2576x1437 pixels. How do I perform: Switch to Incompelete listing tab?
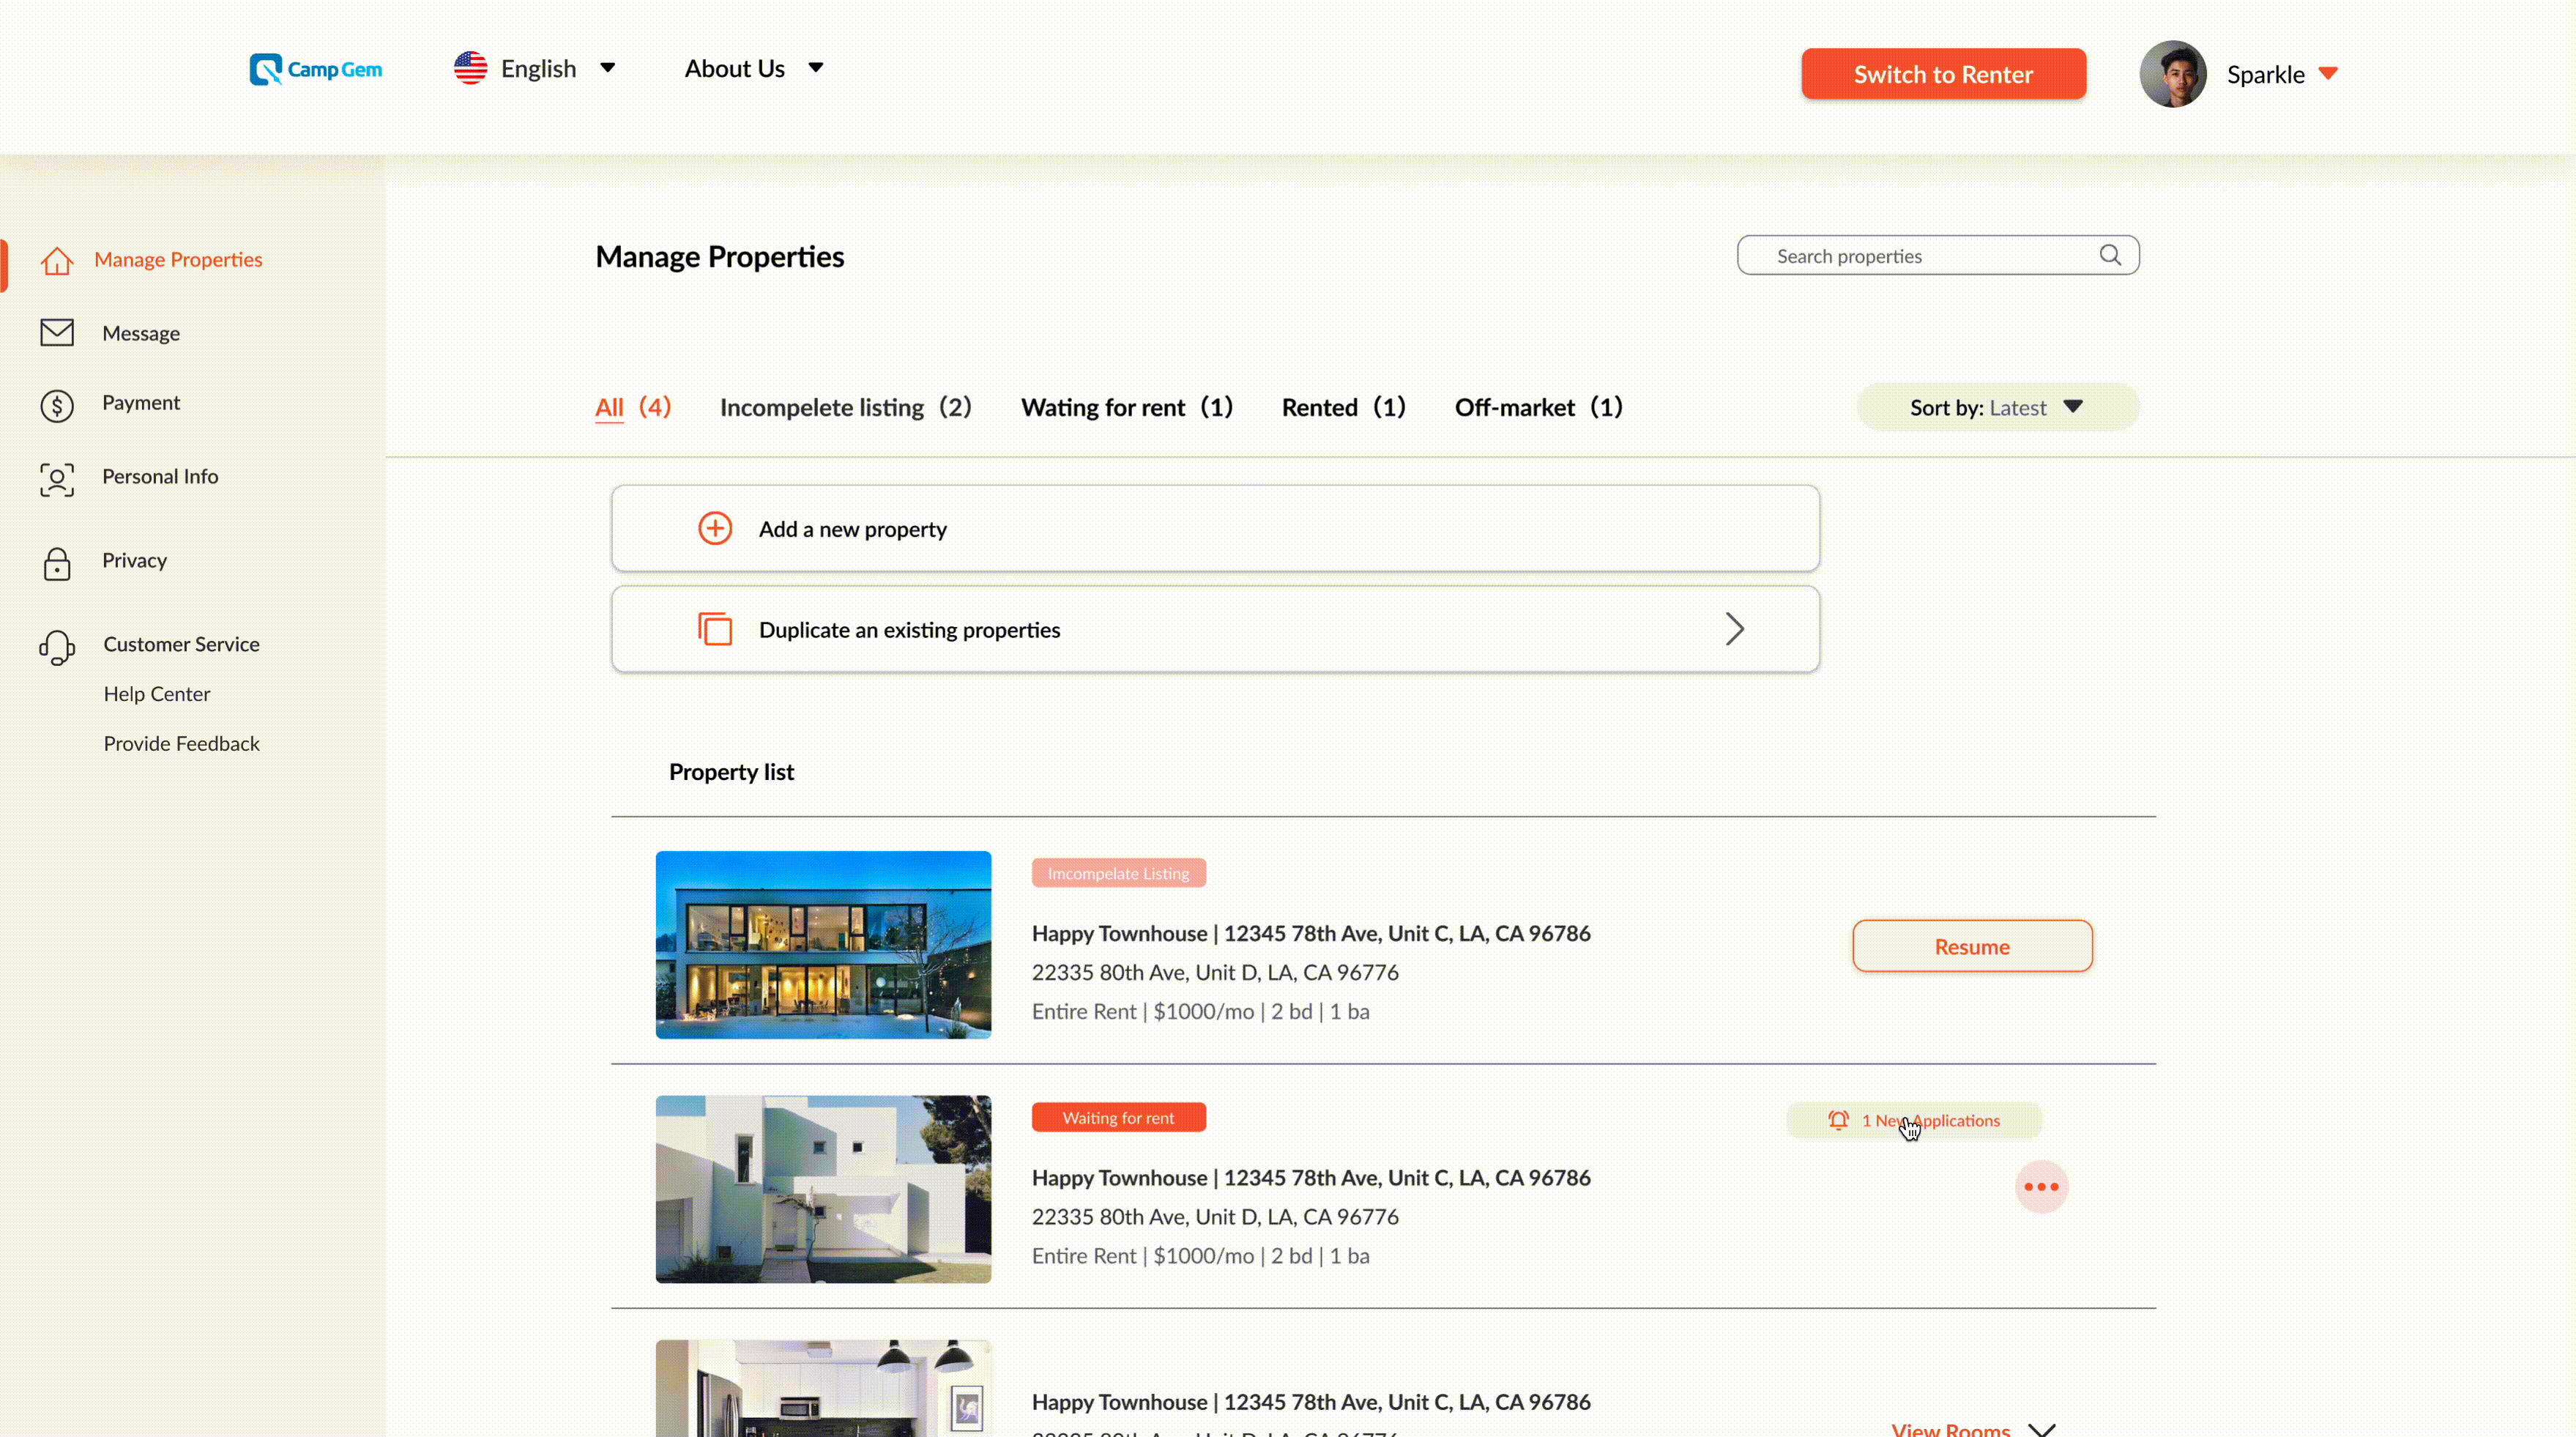(845, 407)
